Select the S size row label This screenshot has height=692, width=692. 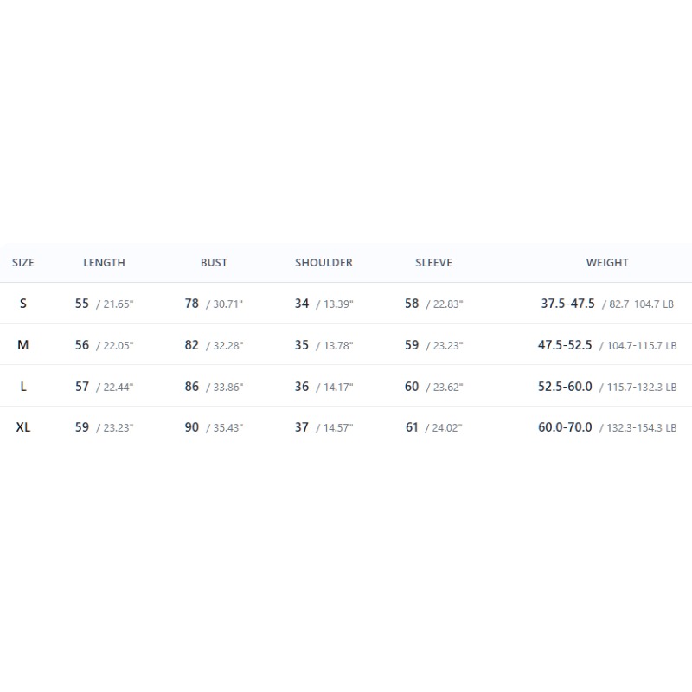[23, 304]
